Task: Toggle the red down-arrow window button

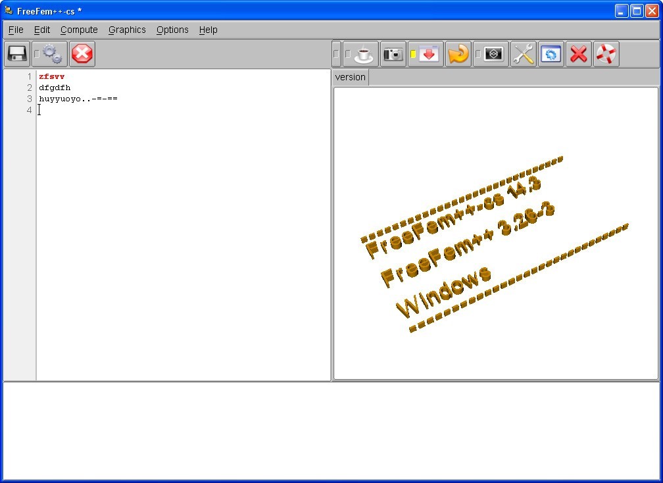Action: [426, 54]
